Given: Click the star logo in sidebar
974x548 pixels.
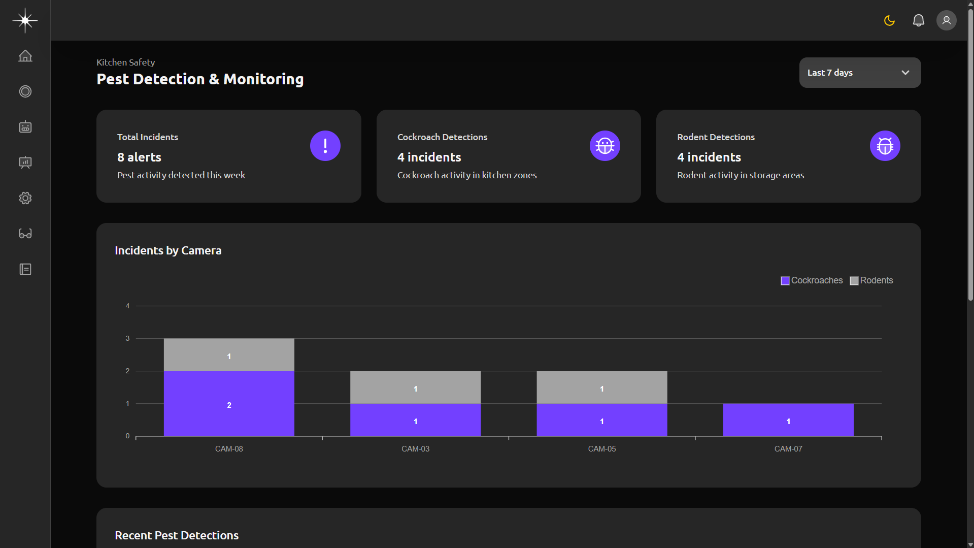Looking at the screenshot, I should click(25, 20).
